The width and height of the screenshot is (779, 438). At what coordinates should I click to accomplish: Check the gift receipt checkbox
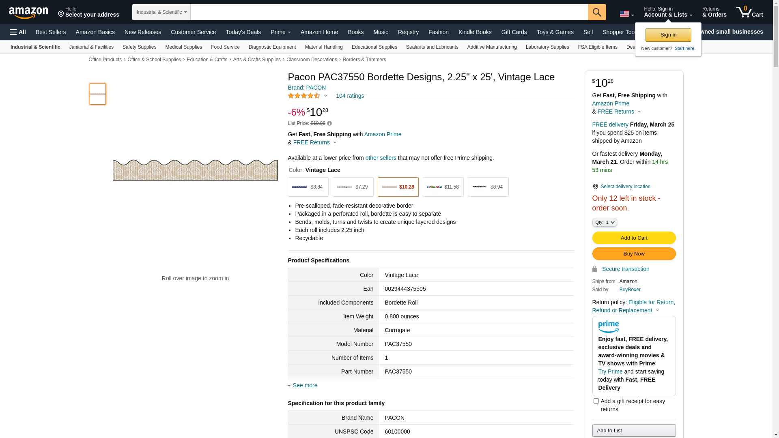[596, 401]
